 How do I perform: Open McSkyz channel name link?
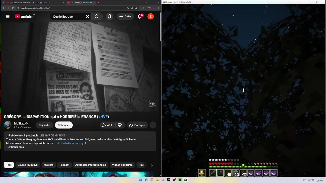(19, 123)
